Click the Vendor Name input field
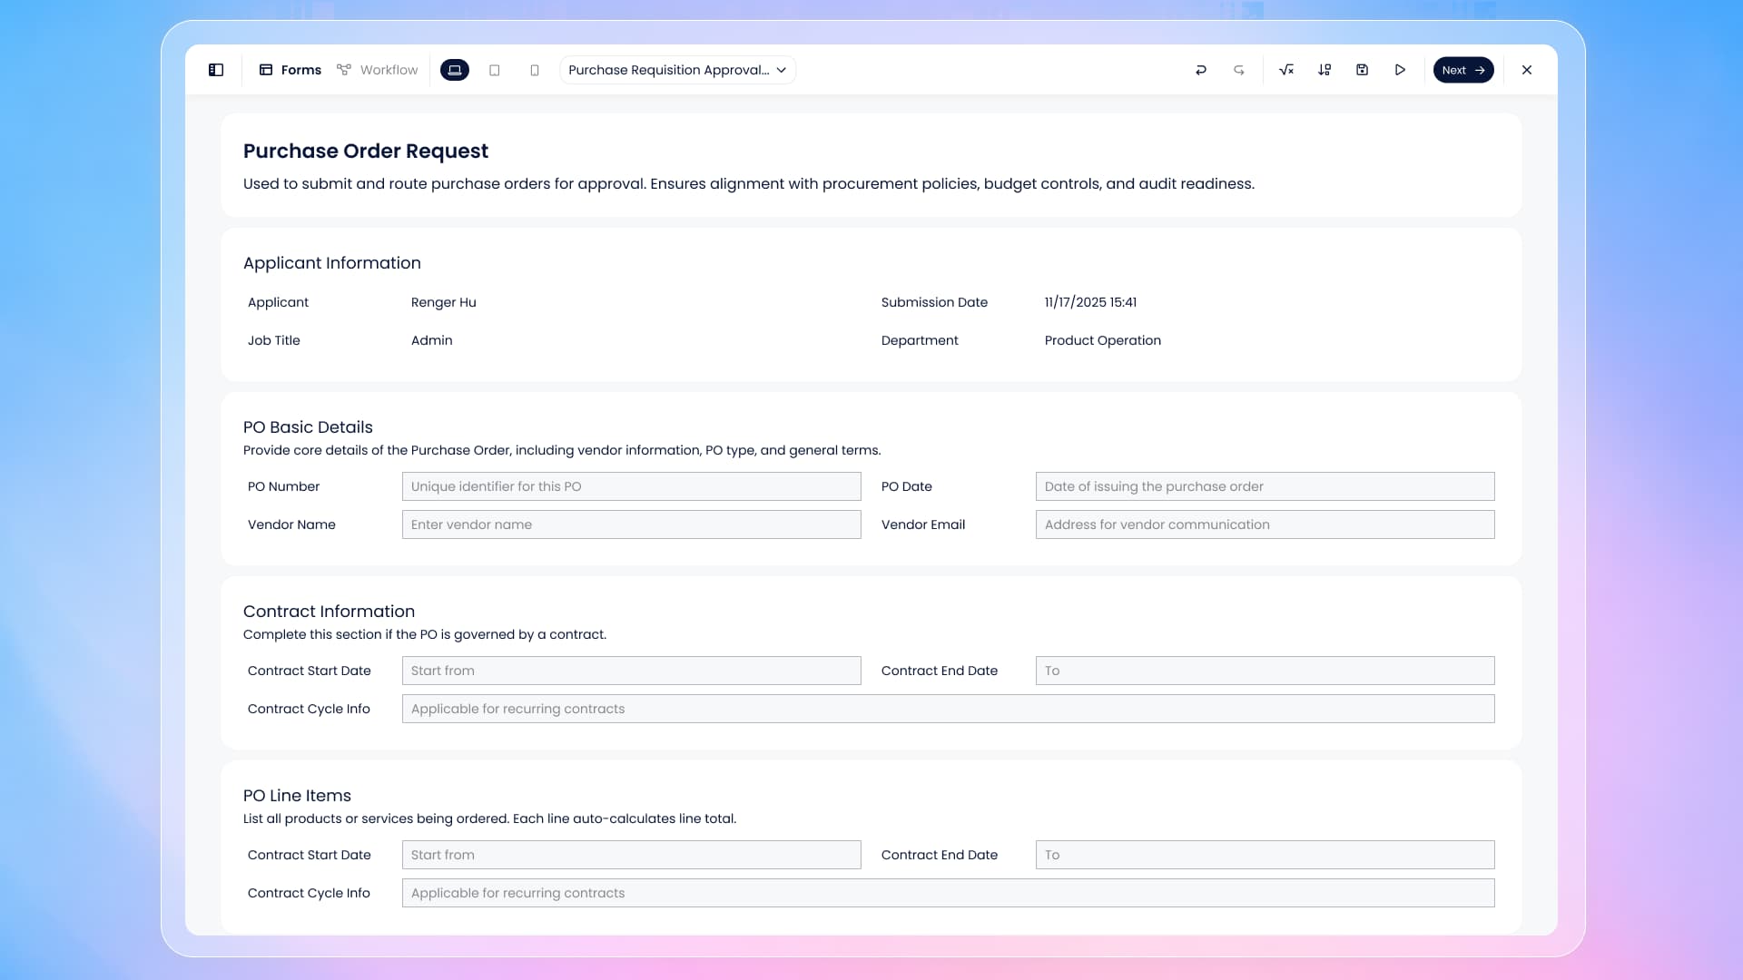Viewport: 1743px width, 980px height. point(631,524)
